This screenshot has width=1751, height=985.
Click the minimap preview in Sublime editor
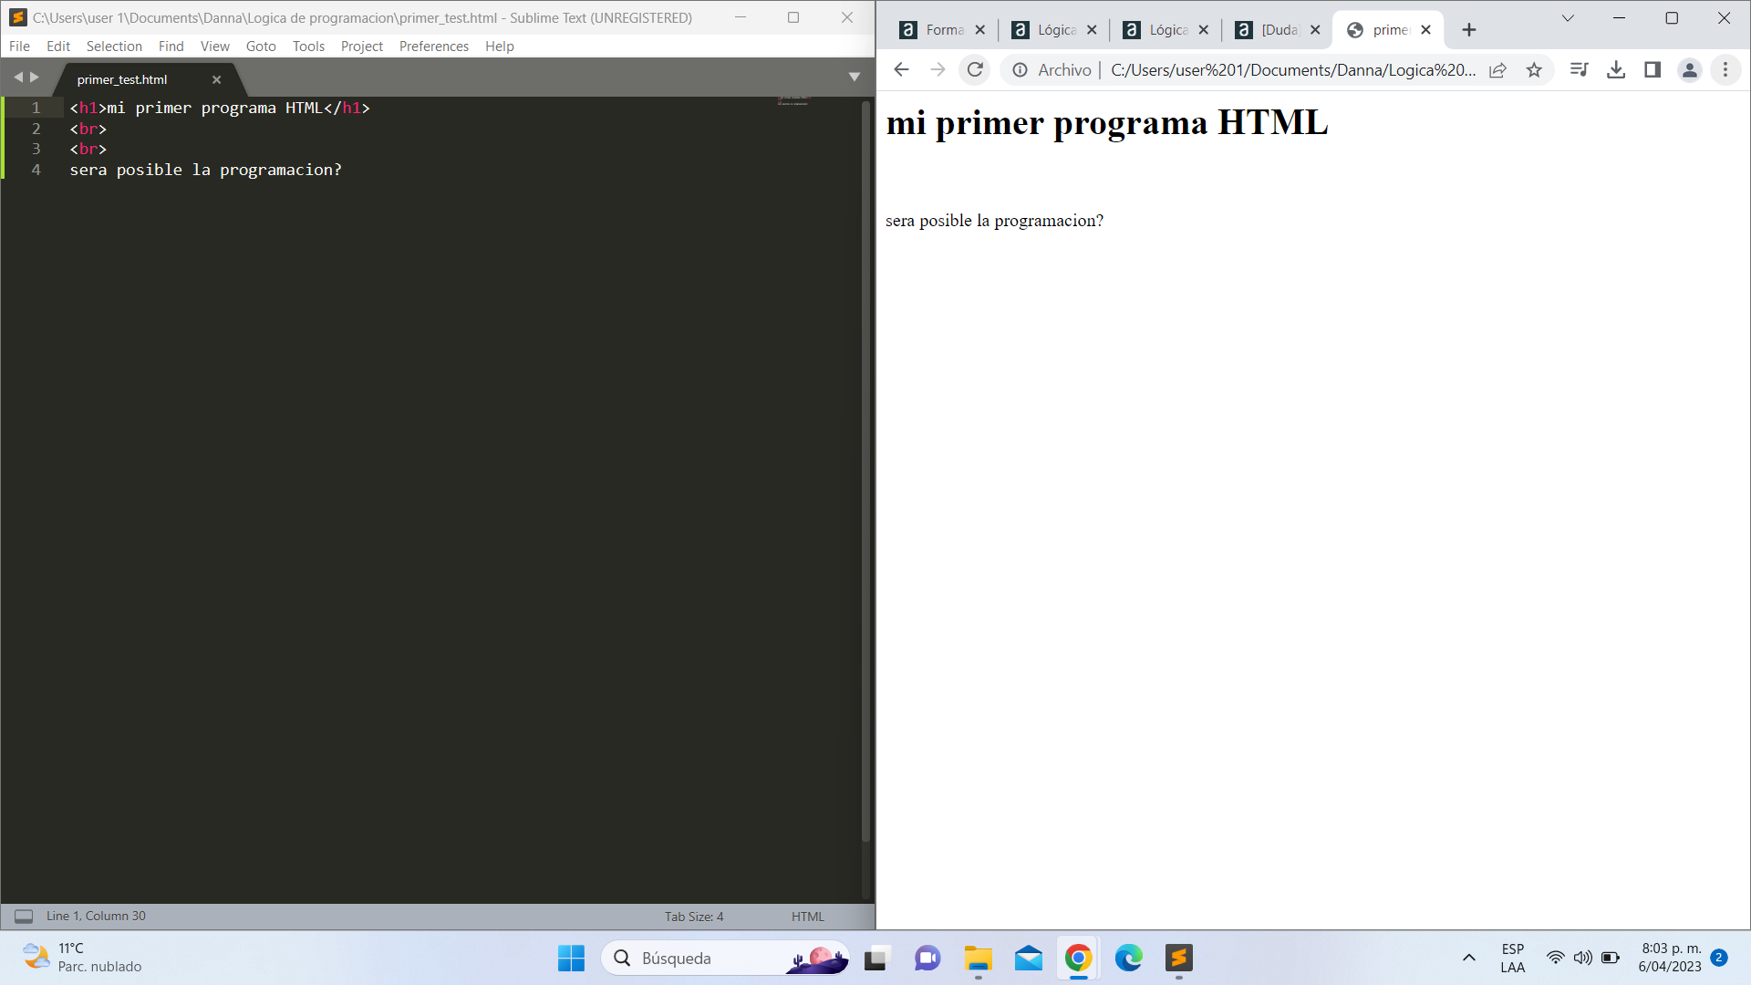point(793,100)
